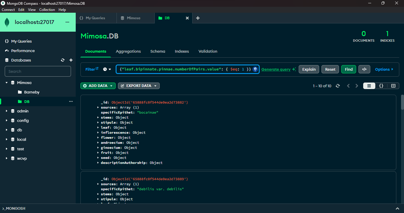Create a new database with plus icon

(x=71, y=60)
